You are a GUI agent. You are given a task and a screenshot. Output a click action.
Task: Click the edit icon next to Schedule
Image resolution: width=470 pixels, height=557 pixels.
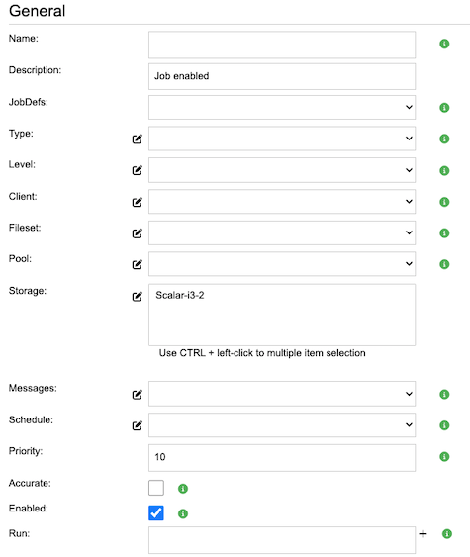(138, 425)
